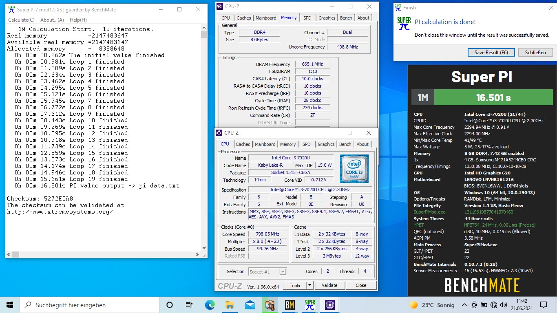Click Schließen button in Finish dialog
557x313 pixels.
(x=535, y=53)
